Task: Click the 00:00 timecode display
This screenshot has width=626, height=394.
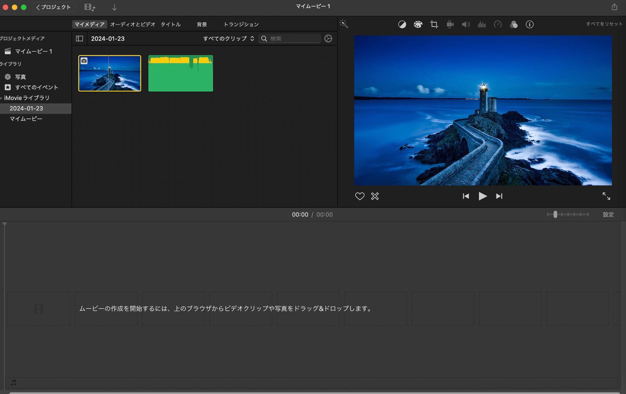Action: [x=300, y=214]
